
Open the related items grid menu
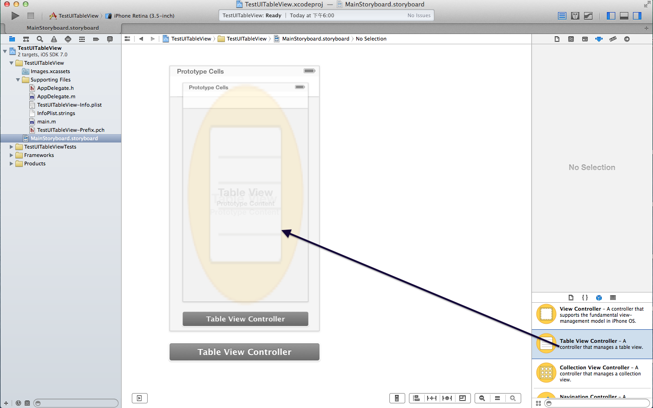(x=127, y=39)
